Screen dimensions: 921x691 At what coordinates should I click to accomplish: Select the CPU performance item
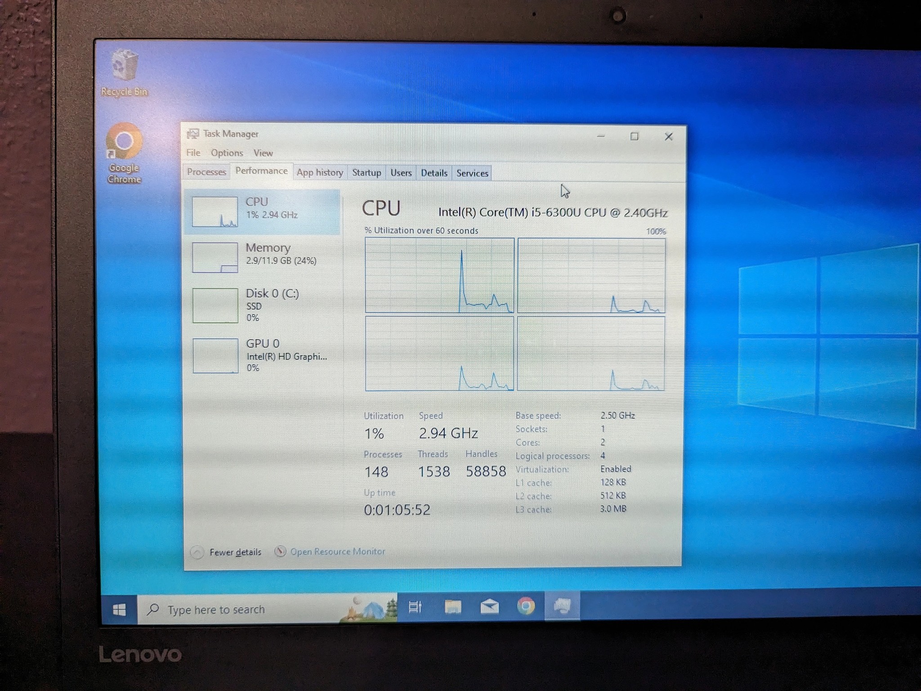(x=262, y=212)
